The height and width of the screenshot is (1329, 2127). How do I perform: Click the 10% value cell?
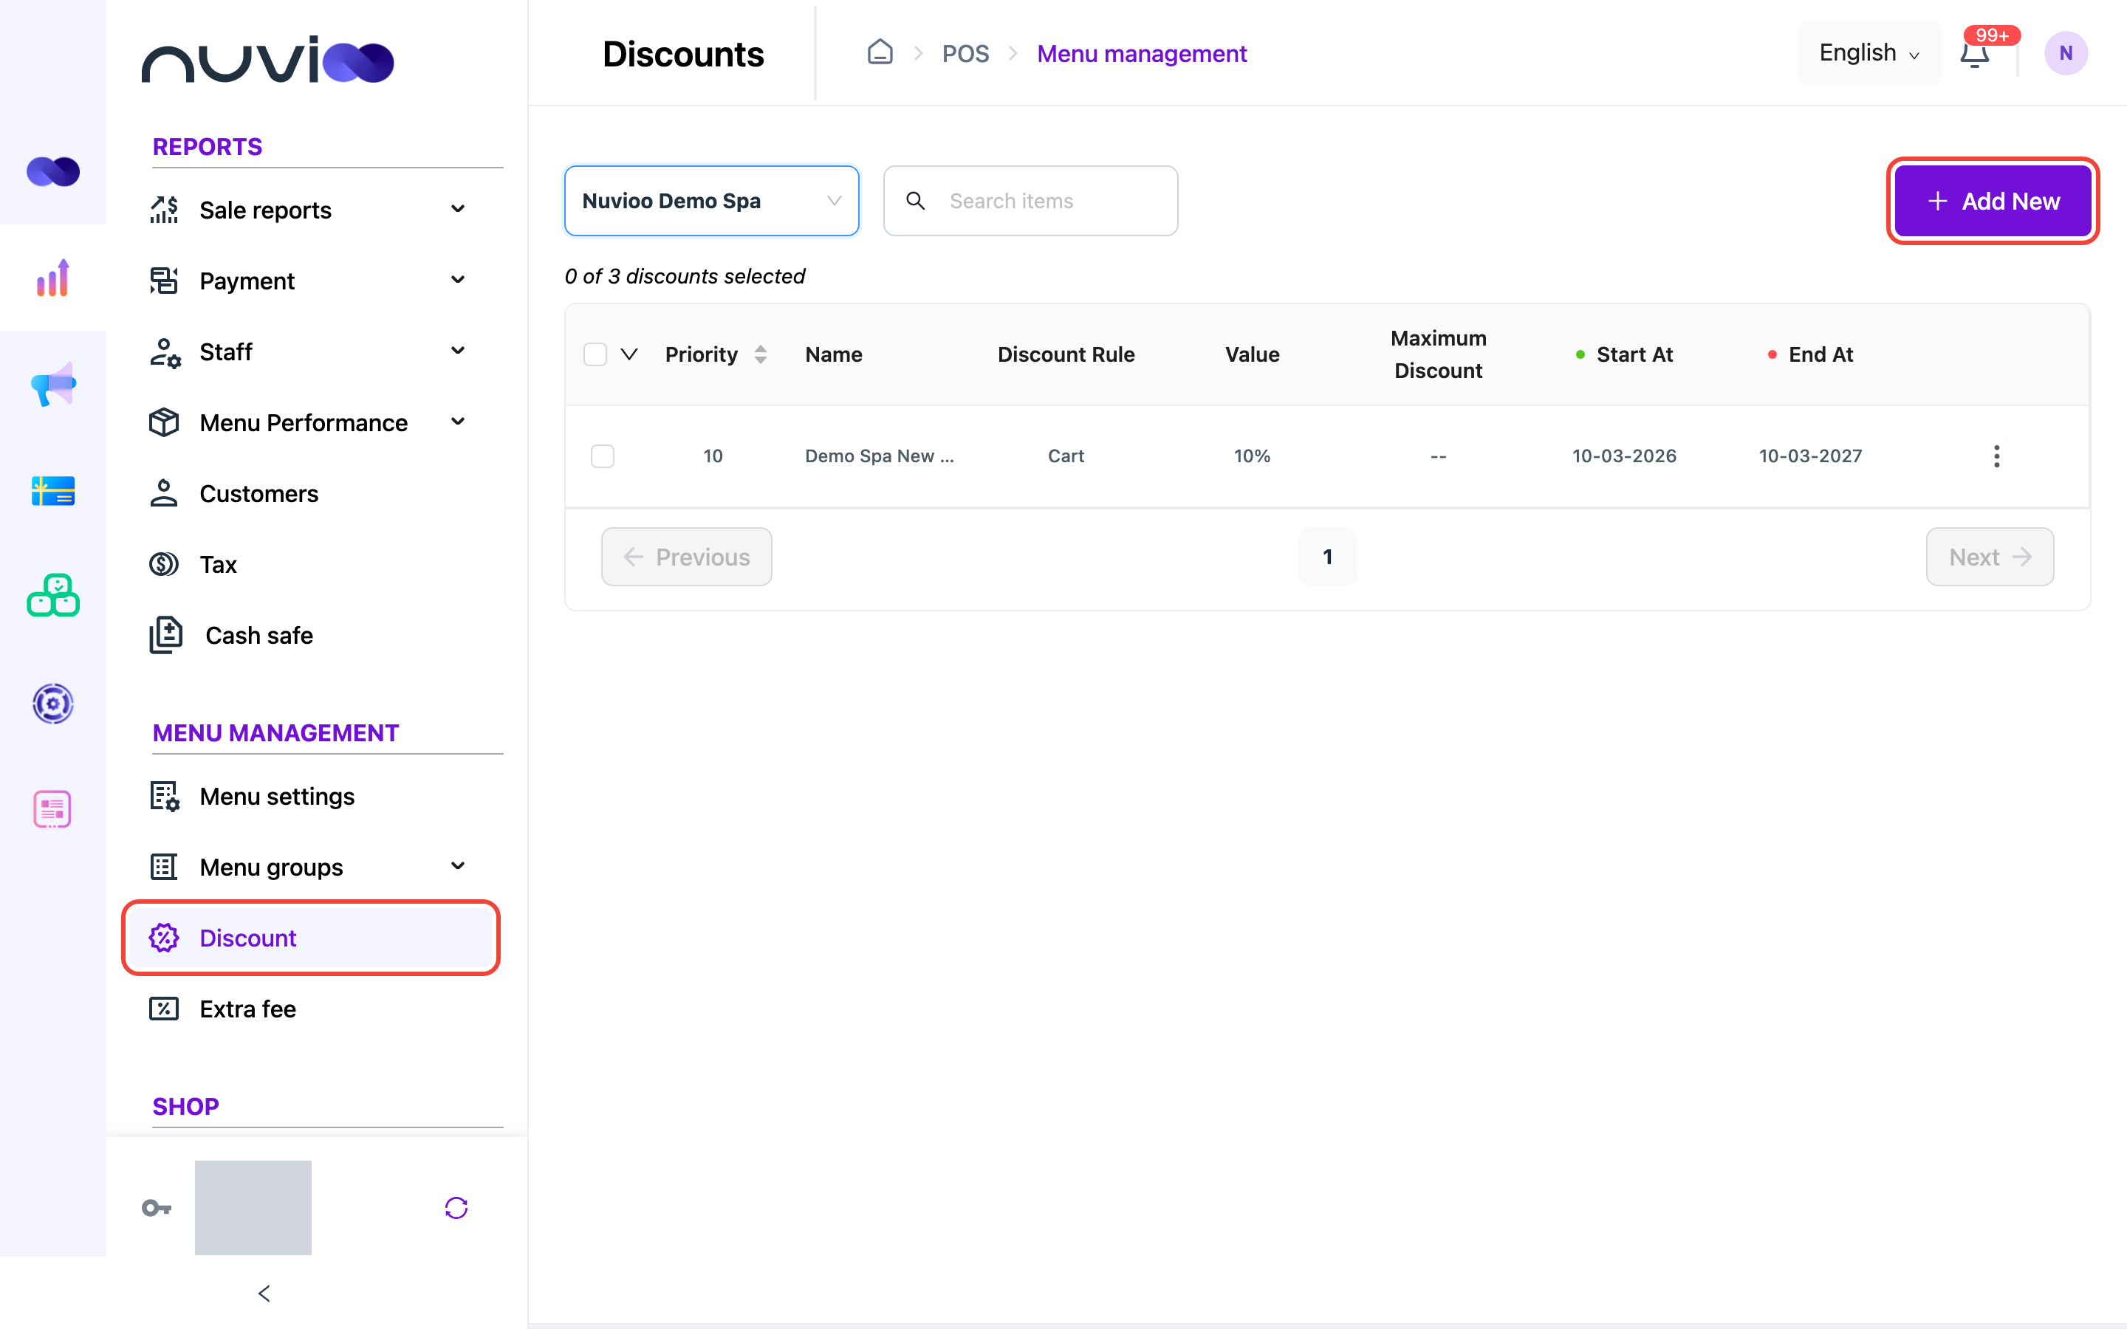1252,456
